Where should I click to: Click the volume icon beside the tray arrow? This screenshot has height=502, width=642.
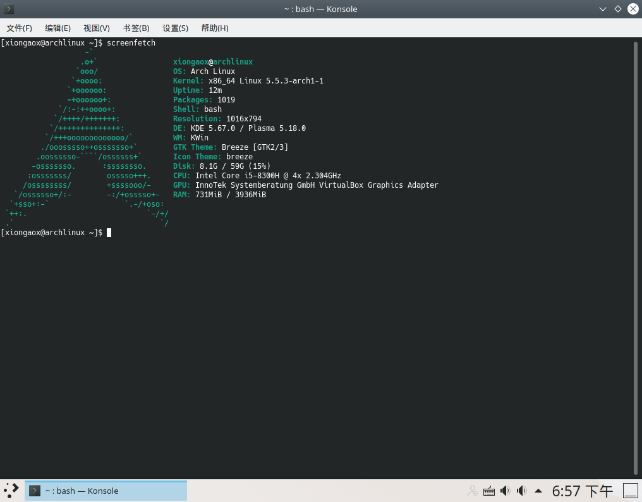[521, 491]
